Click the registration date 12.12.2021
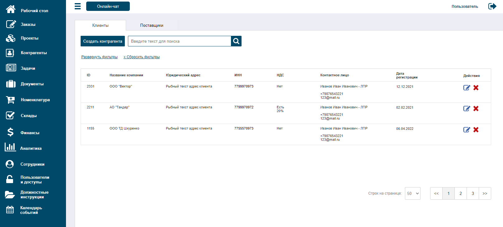503x227 pixels. (405, 87)
